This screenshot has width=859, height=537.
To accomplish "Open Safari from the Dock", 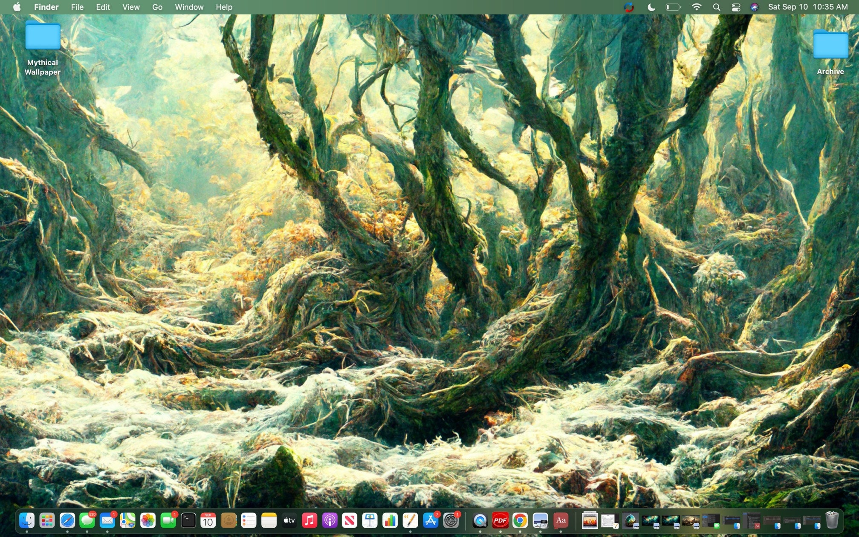I will pos(67,520).
